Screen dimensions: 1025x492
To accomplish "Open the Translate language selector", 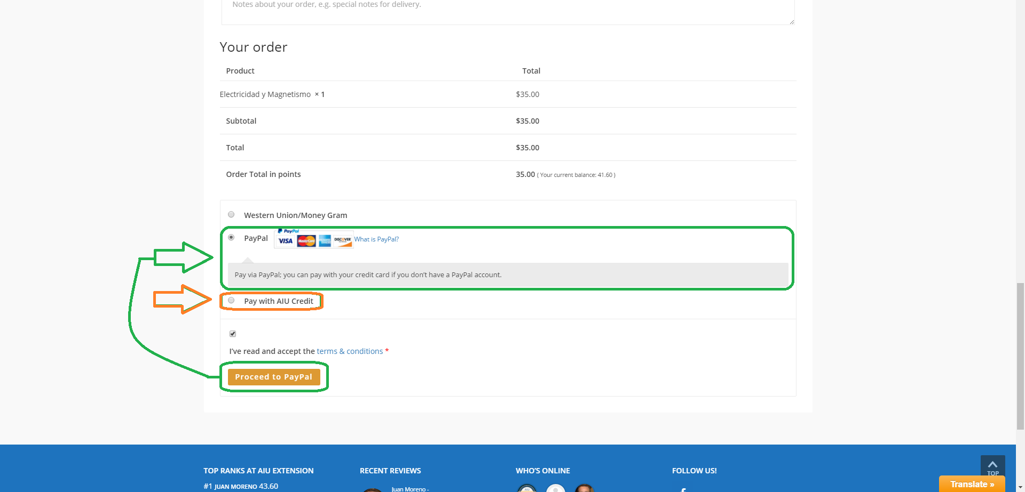I will [x=972, y=484].
